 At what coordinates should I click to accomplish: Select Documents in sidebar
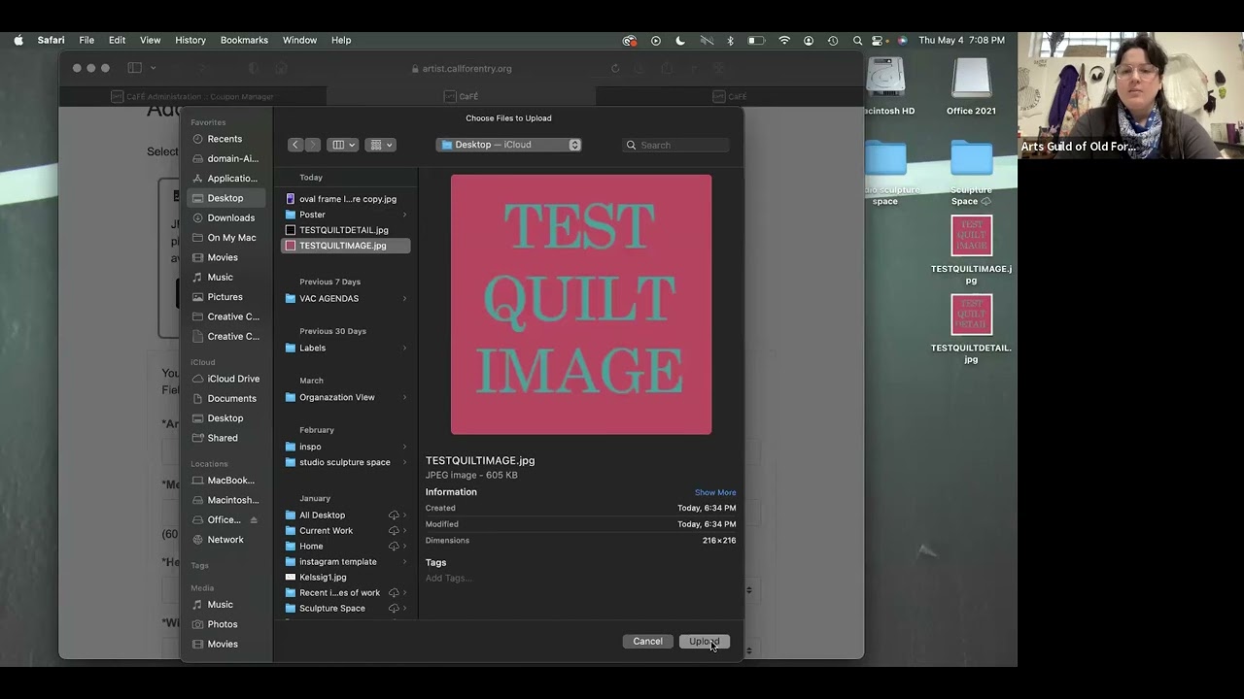tap(226, 398)
